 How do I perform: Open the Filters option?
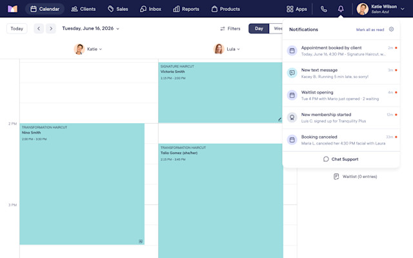click(230, 28)
